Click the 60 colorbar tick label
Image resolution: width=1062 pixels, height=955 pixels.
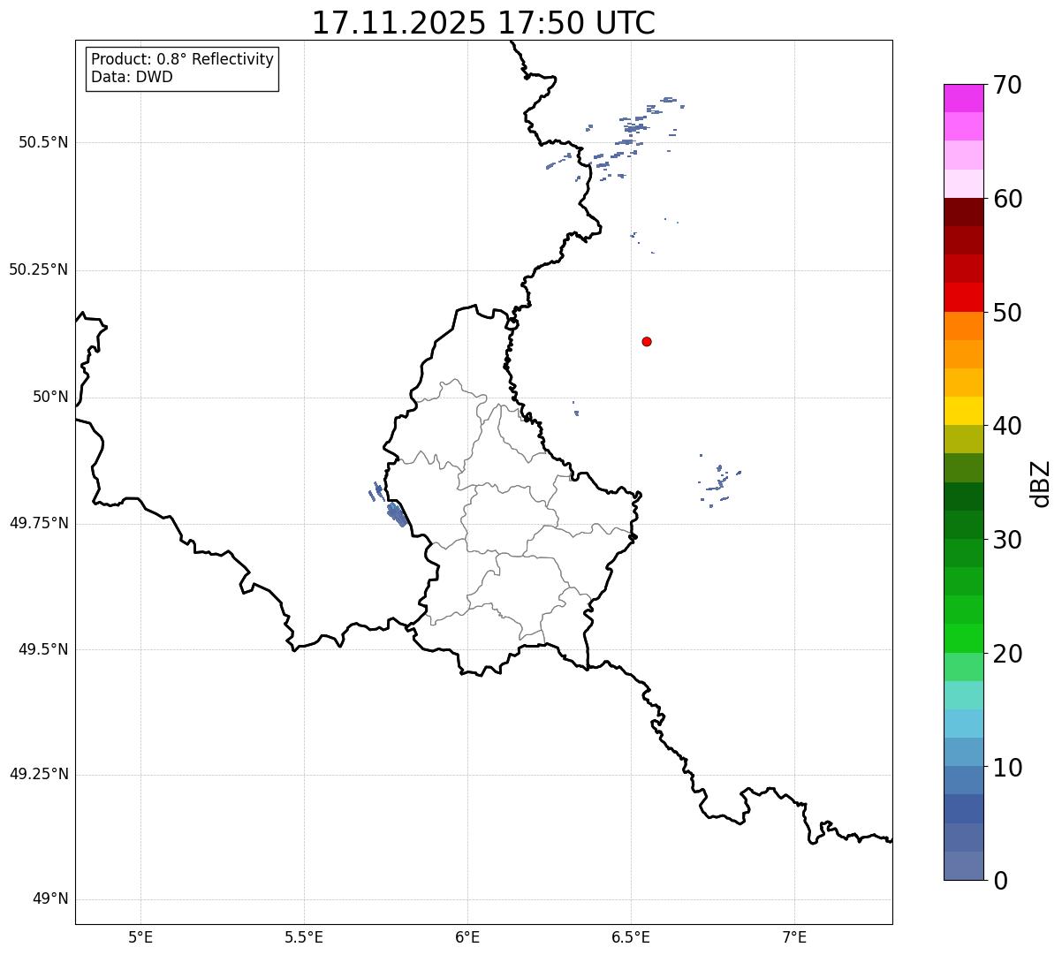coord(1007,199)
